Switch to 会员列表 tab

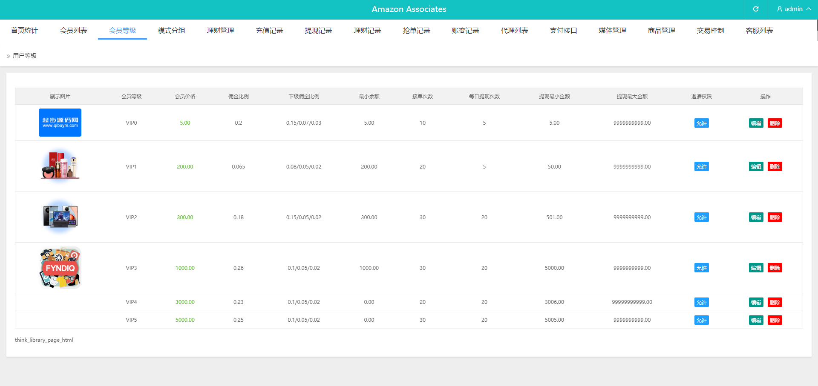coord(74,31)
